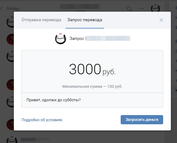This screenshot has height=143, width=177.
Task: Go back with the Назад button
Action: (10, 8)
